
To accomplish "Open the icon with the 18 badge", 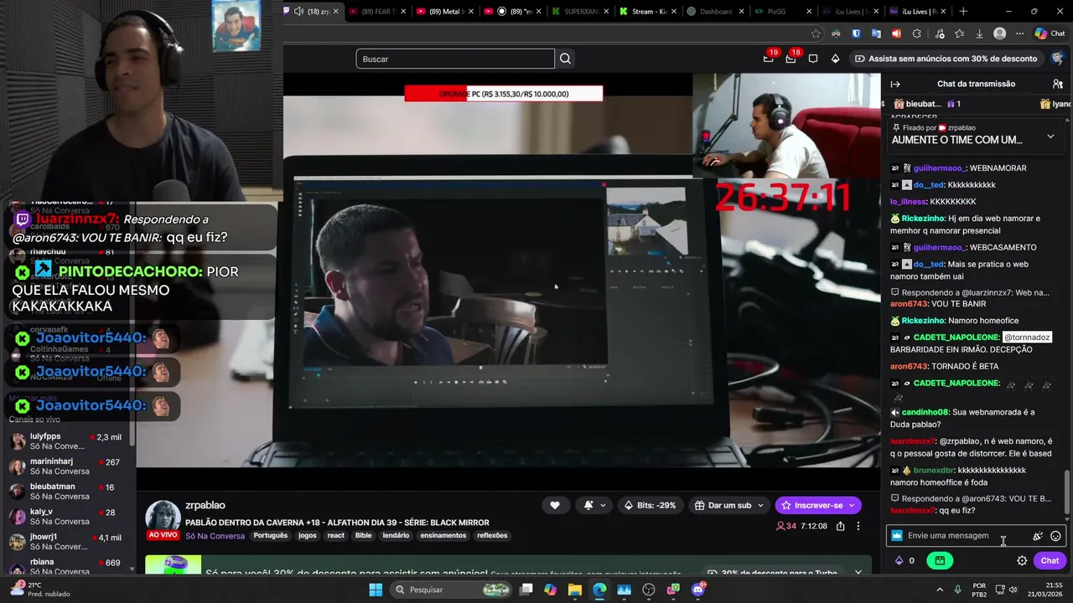I will click(790, 59).
